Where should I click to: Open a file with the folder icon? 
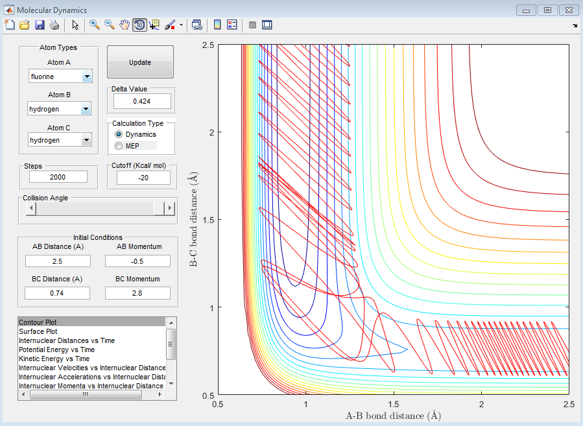click(x=24, y=25)
